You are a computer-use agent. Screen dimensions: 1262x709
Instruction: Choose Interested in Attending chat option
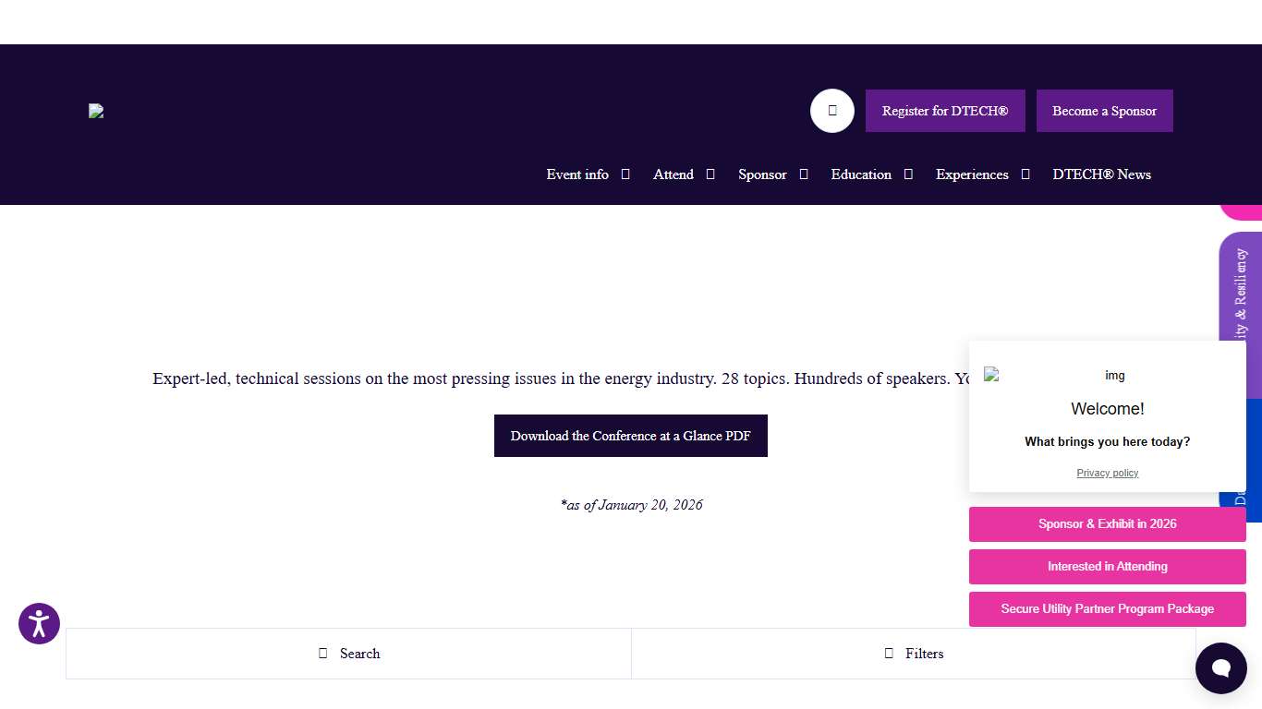pos(1107,567)
